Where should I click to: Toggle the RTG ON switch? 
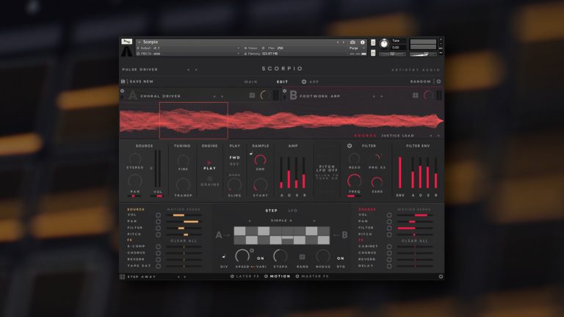340,258
